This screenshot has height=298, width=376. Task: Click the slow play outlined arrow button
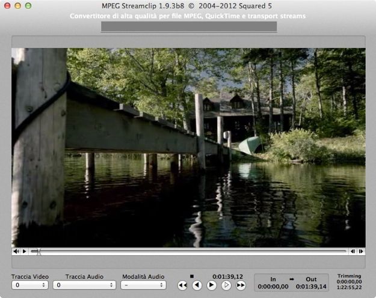point(226,285)
